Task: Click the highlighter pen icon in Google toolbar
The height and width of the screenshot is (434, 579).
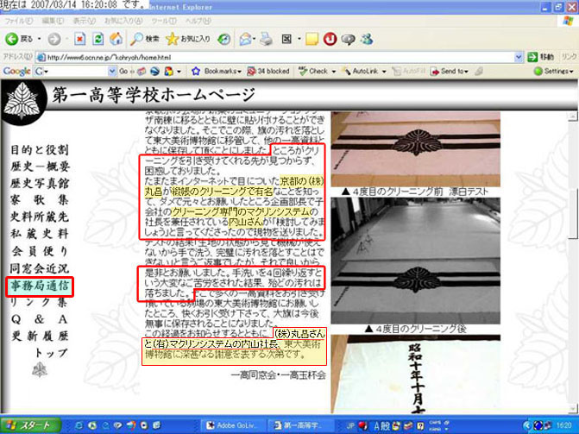Action: (x=479, y=72)
